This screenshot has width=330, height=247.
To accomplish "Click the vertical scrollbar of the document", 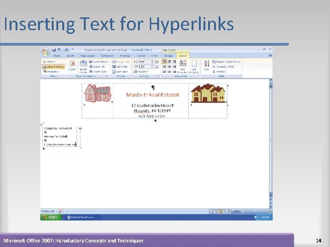I will click(x=271, y=140).
